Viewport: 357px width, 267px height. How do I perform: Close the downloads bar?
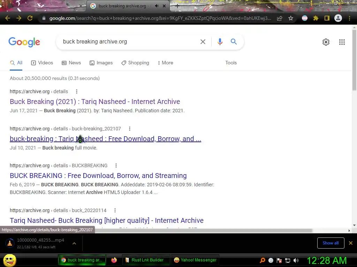coord(351,243)
